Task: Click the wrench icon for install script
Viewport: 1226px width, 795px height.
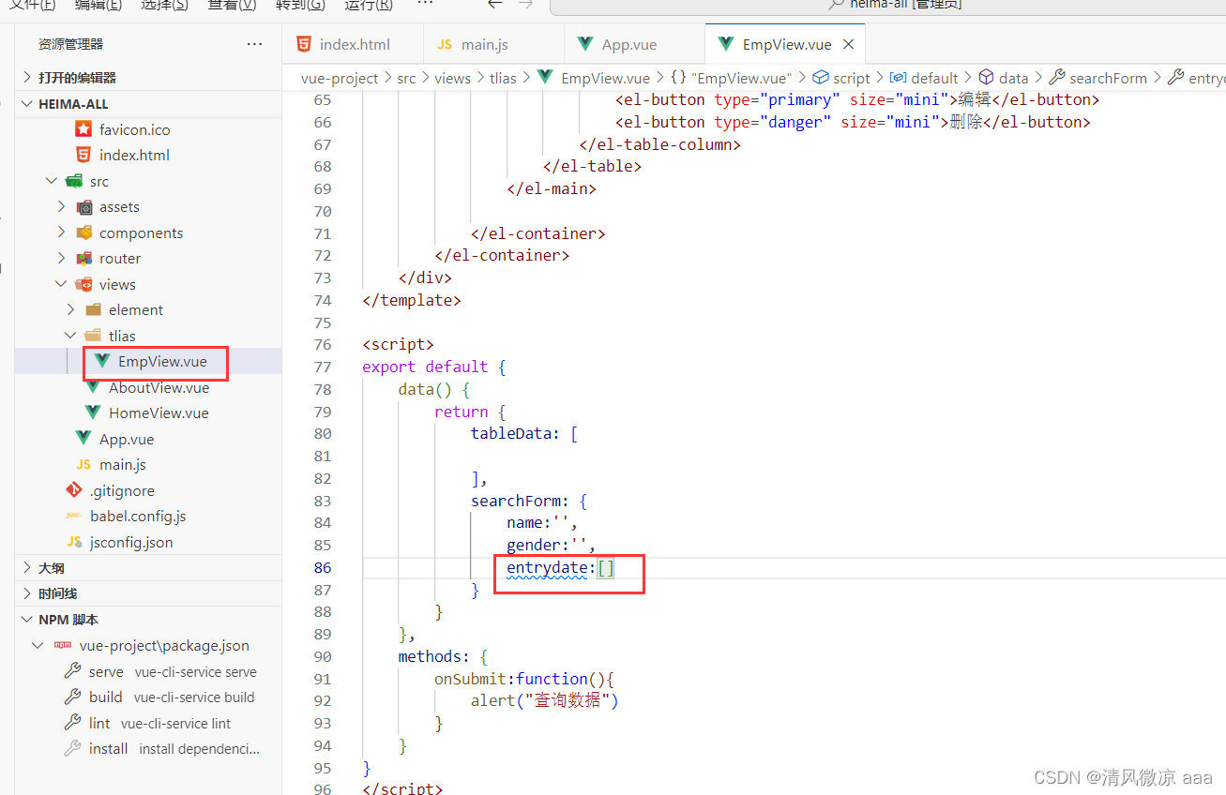Action: (x=72, y=748)
